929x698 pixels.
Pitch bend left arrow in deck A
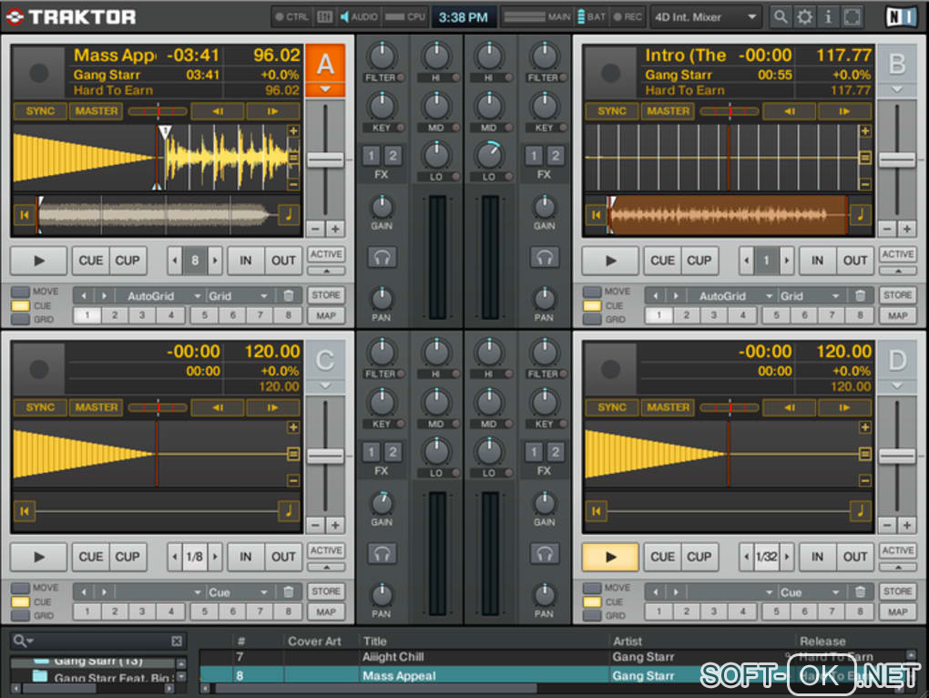218,111
